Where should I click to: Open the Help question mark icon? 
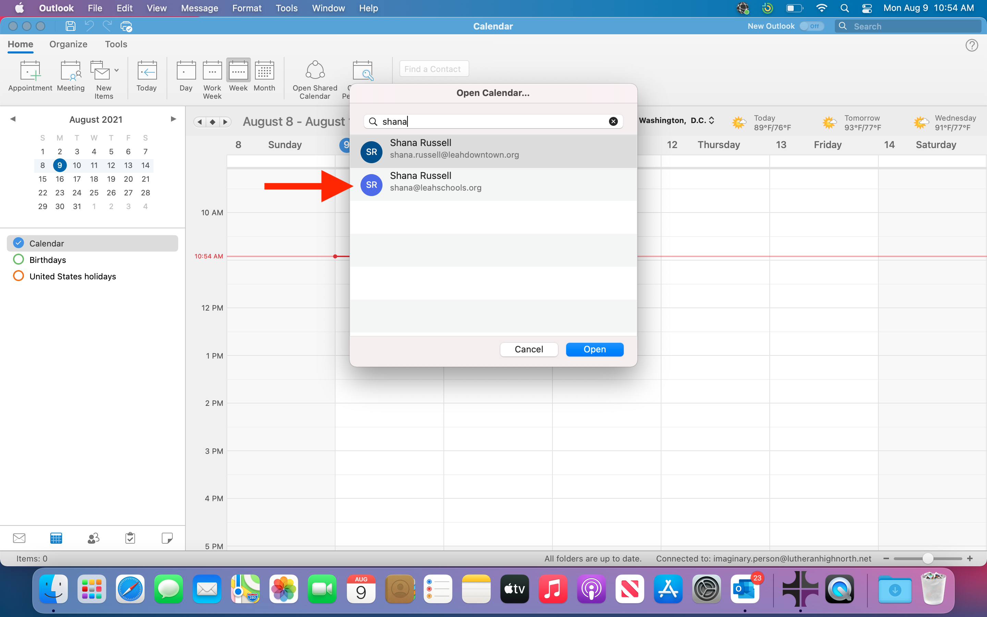coord(972,45)
